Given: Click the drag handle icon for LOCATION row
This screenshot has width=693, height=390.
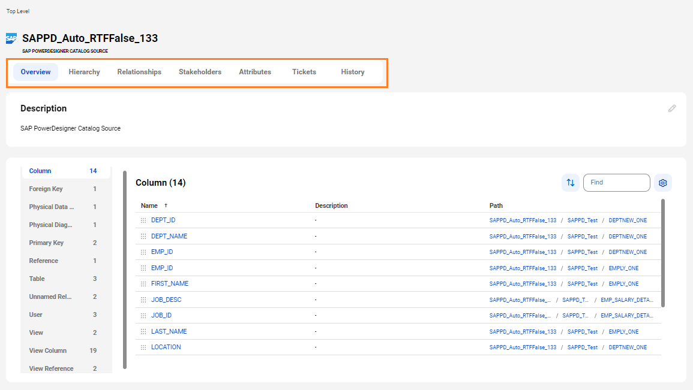Looking at the screenshot, I should 143,347.
